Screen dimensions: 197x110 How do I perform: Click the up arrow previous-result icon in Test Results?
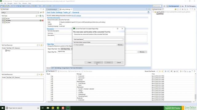[162, 71]
